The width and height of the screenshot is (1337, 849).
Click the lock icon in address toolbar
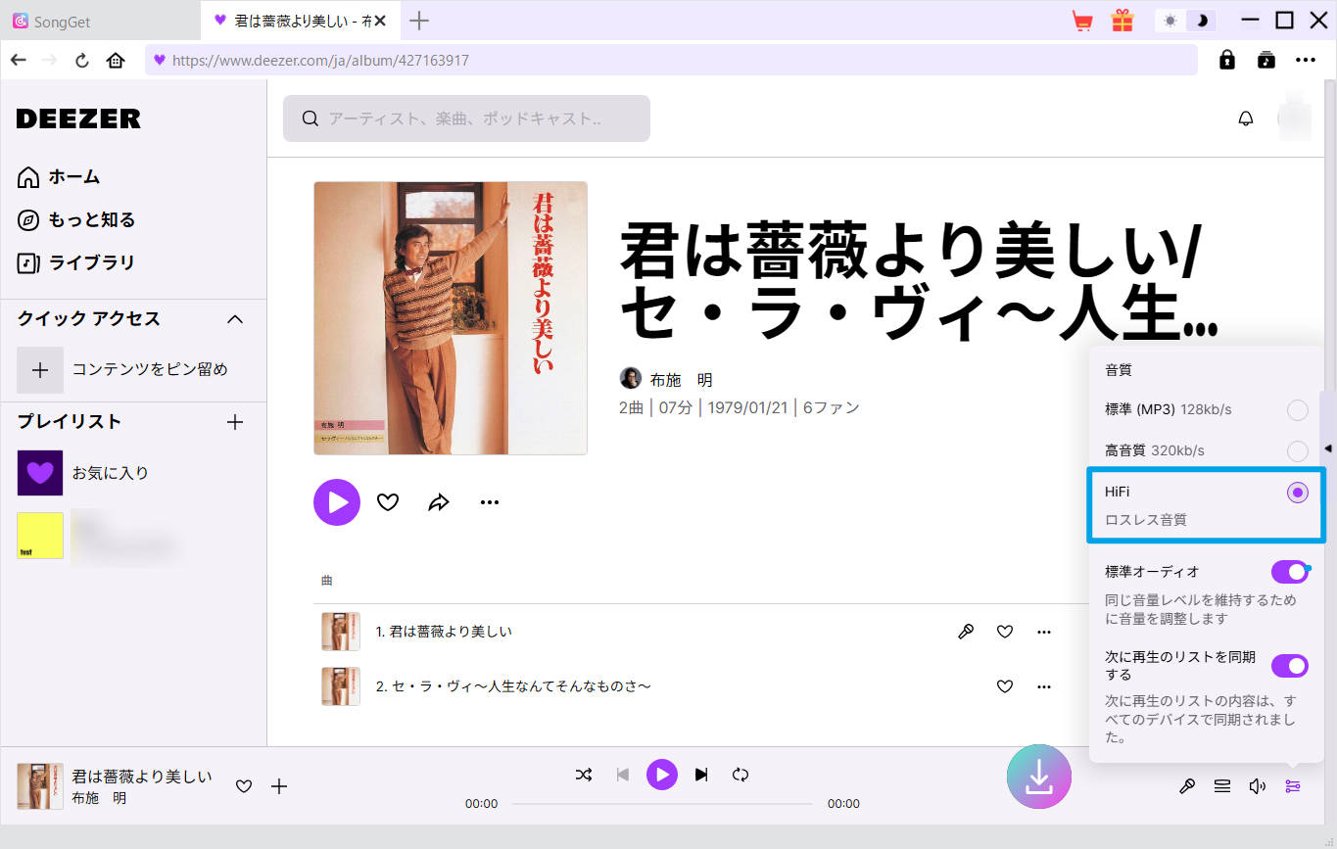coord(1227,60)
